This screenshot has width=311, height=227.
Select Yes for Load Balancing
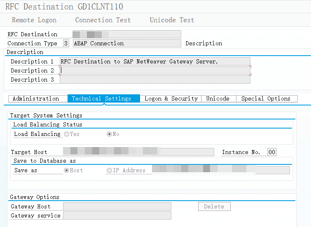(x=67, y=134)
